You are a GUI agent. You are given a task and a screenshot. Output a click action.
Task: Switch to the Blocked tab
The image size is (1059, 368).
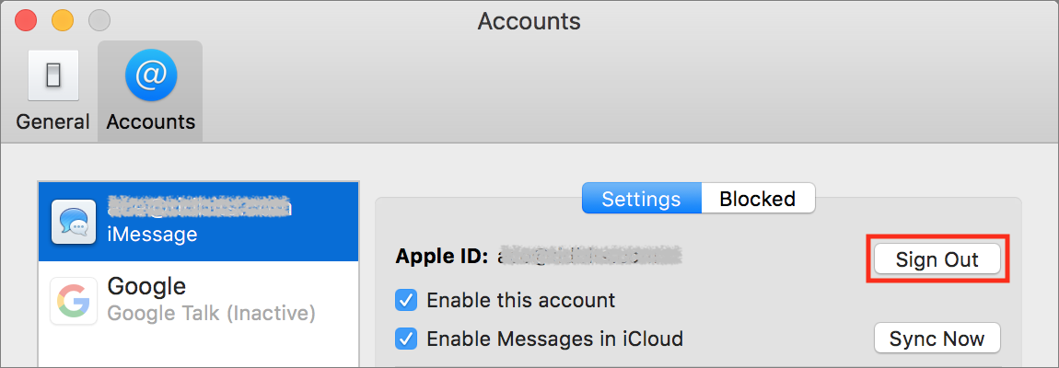pyautogui.click(x=758, y=199)
